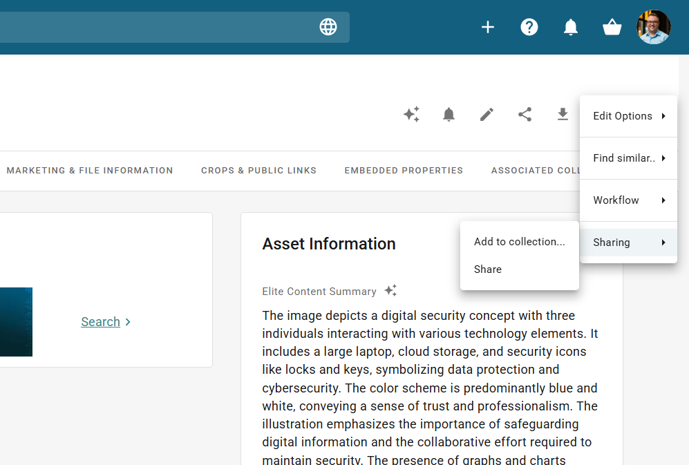This screenshot has height=465, width=689.
Task: Expand the Find similar submenu
Action: click(x=628, y=158)
